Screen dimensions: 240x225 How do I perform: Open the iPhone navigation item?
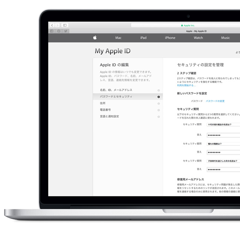click(170, 38)
